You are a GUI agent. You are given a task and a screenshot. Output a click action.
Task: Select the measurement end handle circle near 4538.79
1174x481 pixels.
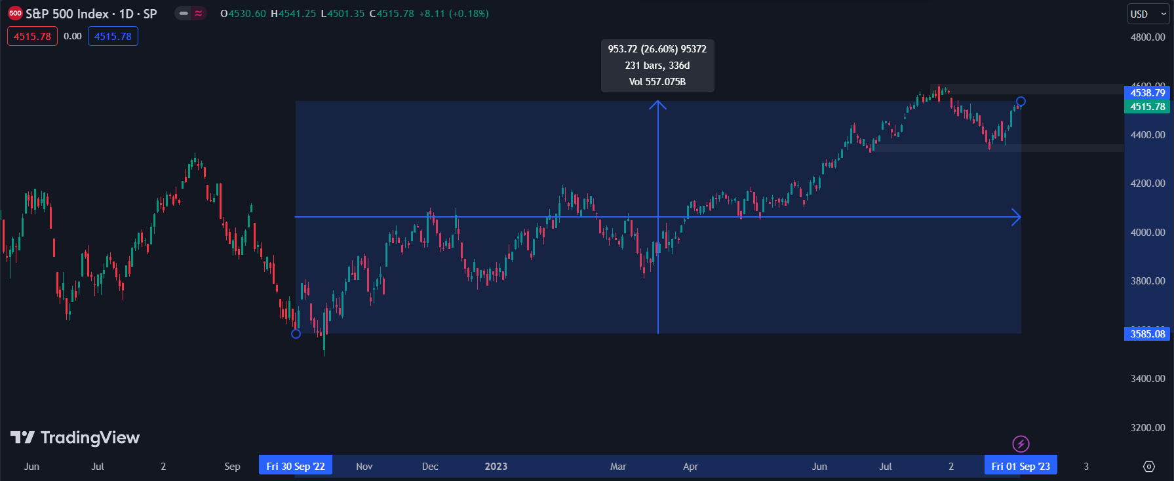tap(1021, 102)
